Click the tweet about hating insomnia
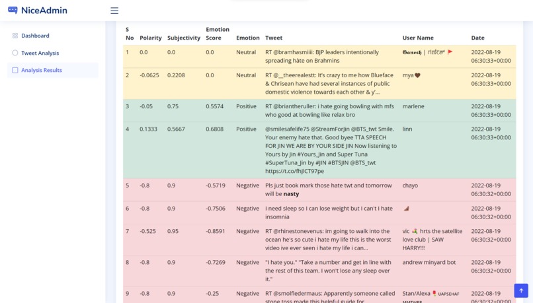This screenshot has width=533, height=303. [x=329, y=213]
